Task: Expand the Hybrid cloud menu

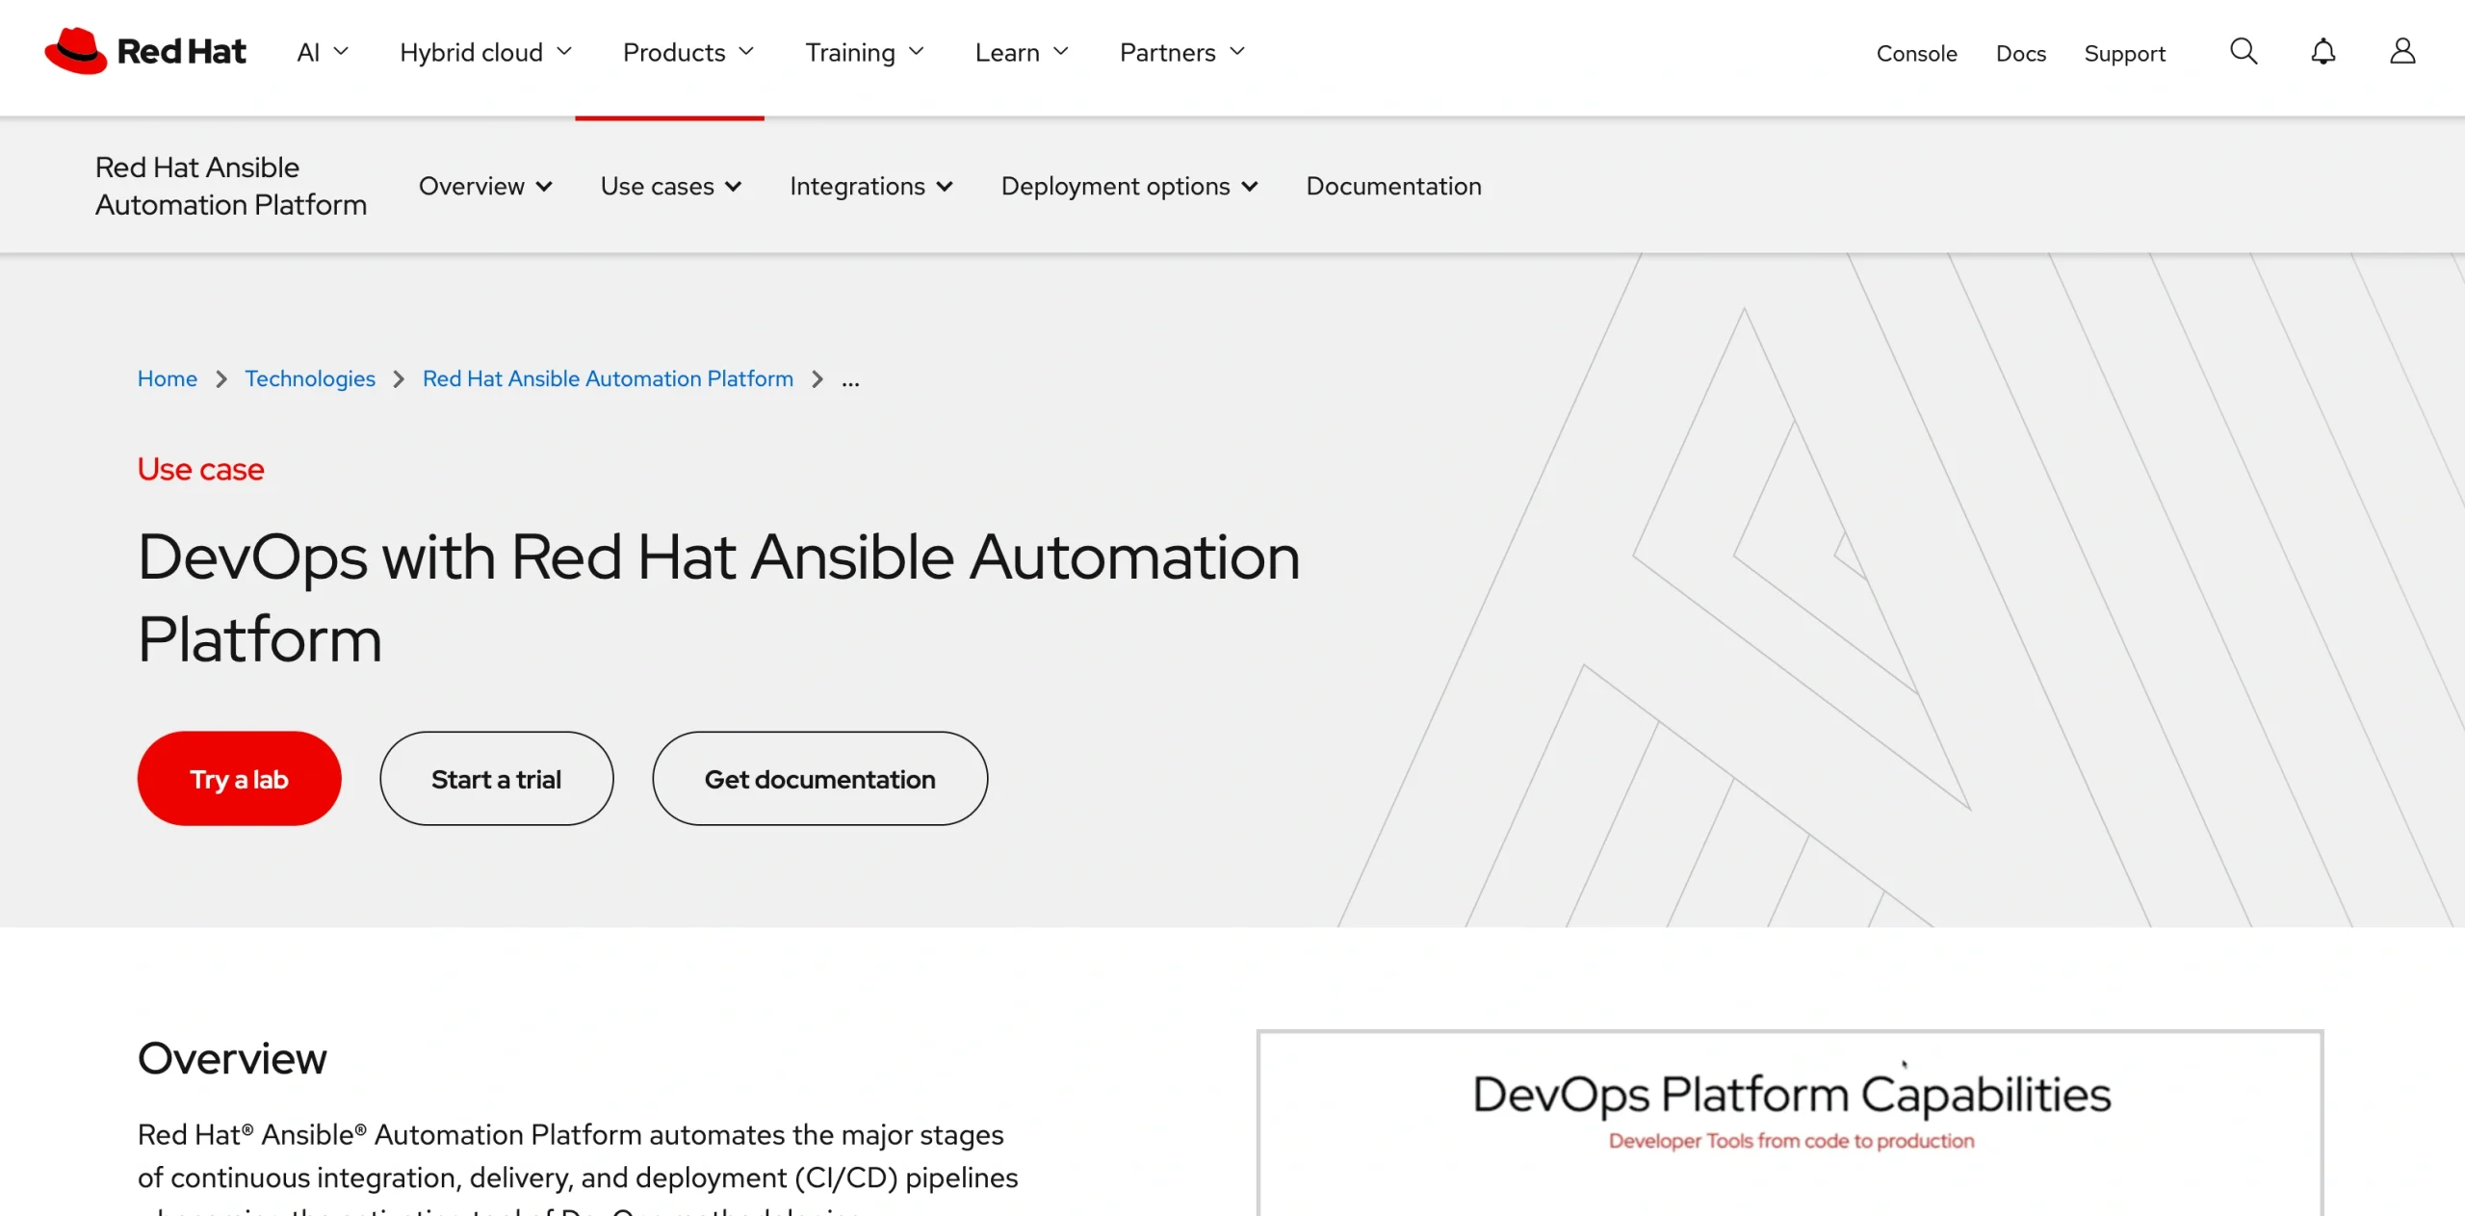Action: pos(486,52)
